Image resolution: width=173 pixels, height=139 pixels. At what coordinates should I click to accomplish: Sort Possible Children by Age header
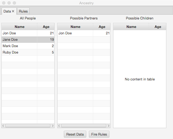(158, 27)
